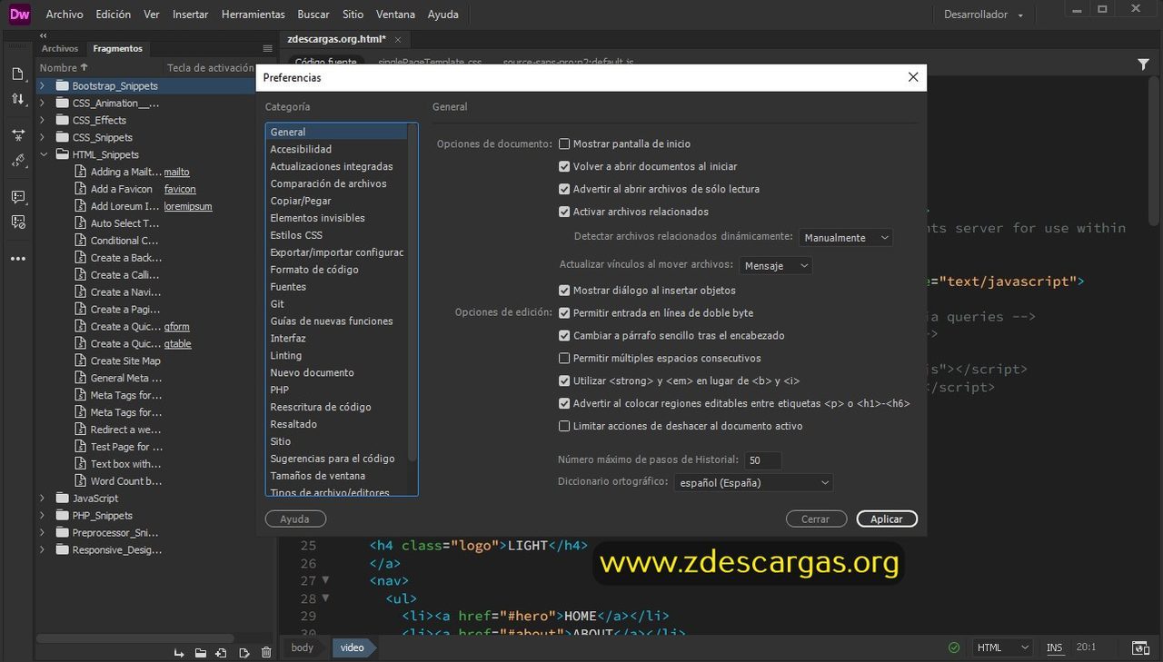Screen dimensions: 1163x662
Task: Toggle Permitir entrada en línea de doble byte
Action: (x=564, y=313)
